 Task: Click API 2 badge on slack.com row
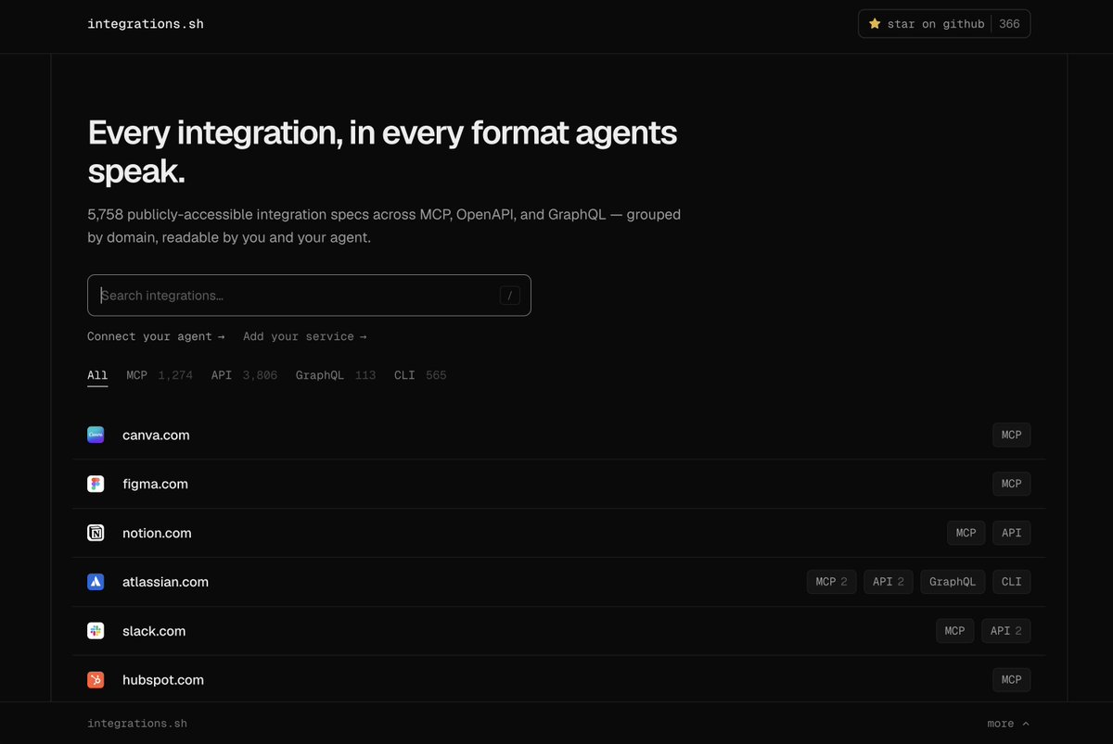[1006, 631]
